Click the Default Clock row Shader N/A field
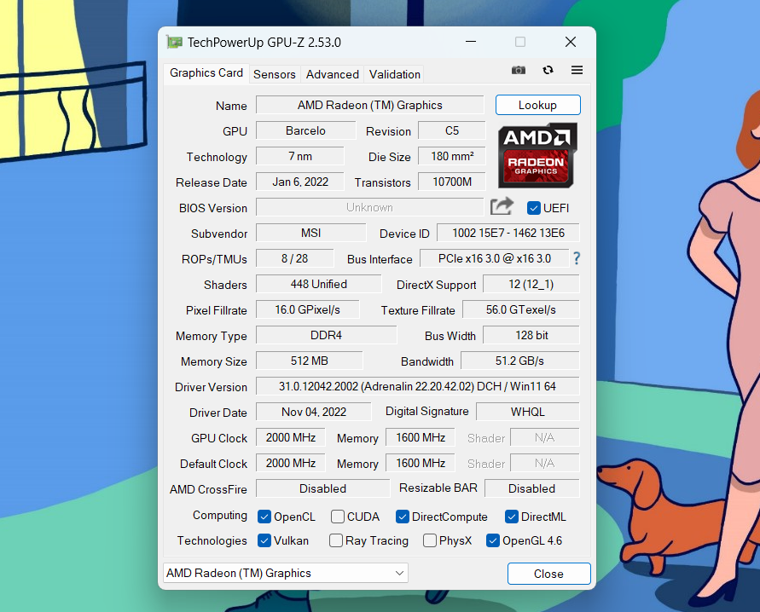The height and width of the screenshot is (612, 760). coord(545,464)
